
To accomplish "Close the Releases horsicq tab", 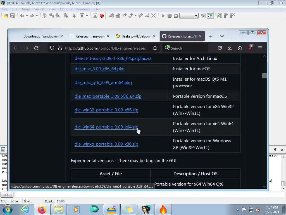I will tap(200, 36).
